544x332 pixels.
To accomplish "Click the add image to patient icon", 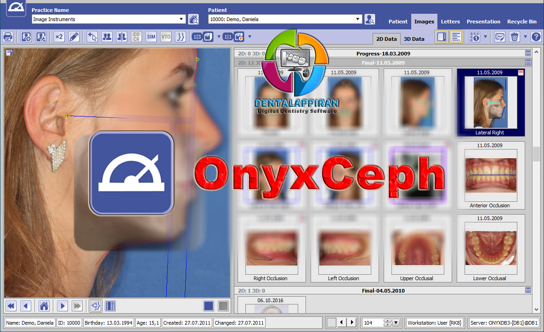I will coord(26,37).
